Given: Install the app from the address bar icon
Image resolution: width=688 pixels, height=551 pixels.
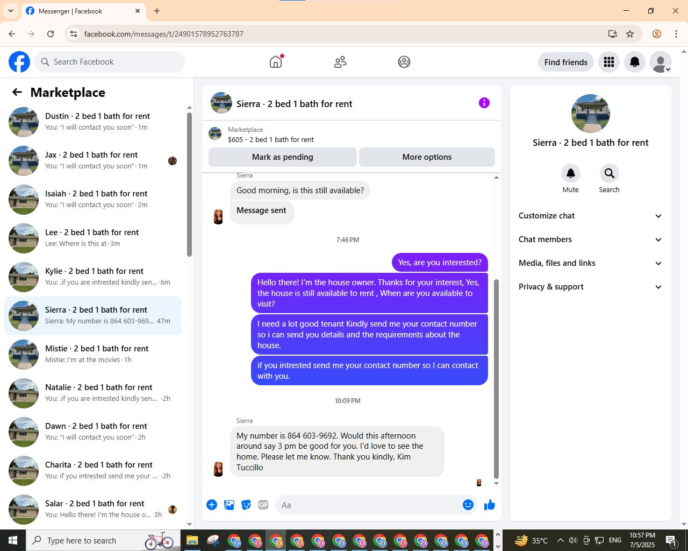Looking at the screenshot, I should point(613,34).
